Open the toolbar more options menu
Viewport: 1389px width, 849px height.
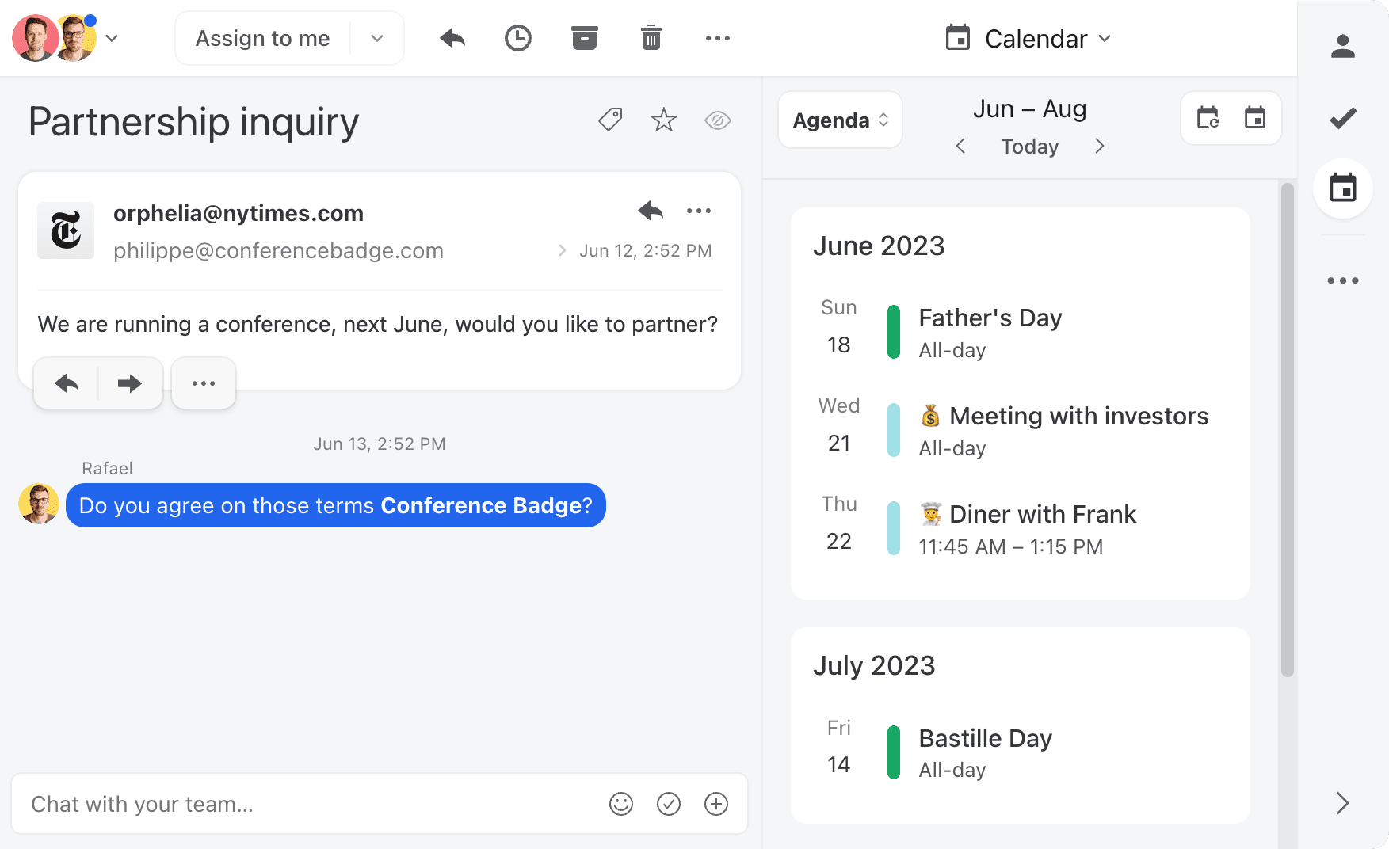pyautogui.click(x=717, y=37)
